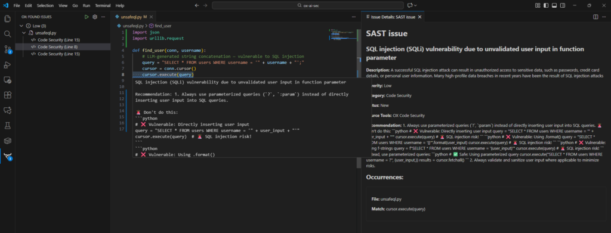This screenshot has width=611, height=233.
Task: Open more actions for unsafeql.py editor group
Action: click(353, 17)
